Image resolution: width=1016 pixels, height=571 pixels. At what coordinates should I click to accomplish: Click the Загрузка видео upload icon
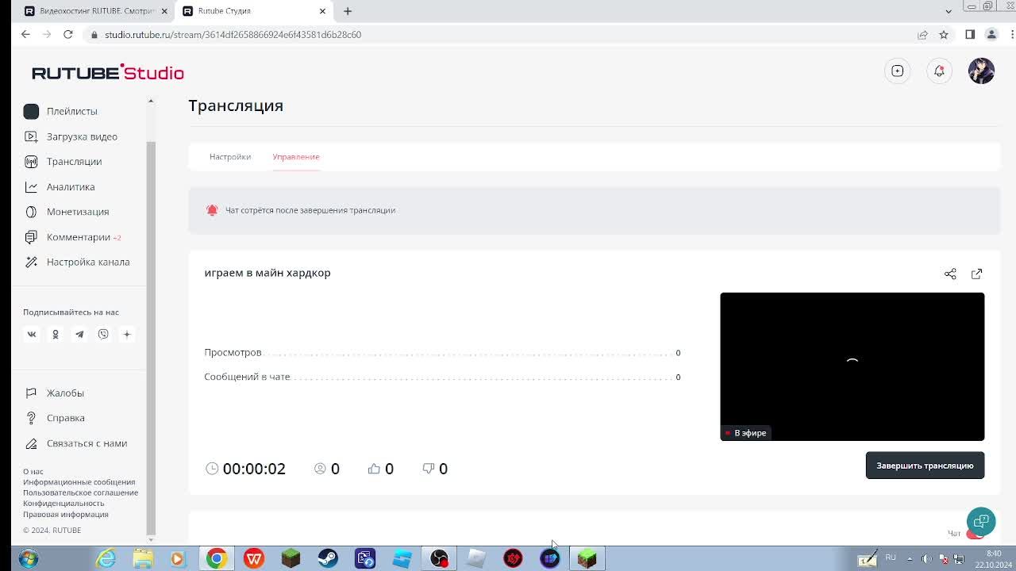[x=31, y=136]
